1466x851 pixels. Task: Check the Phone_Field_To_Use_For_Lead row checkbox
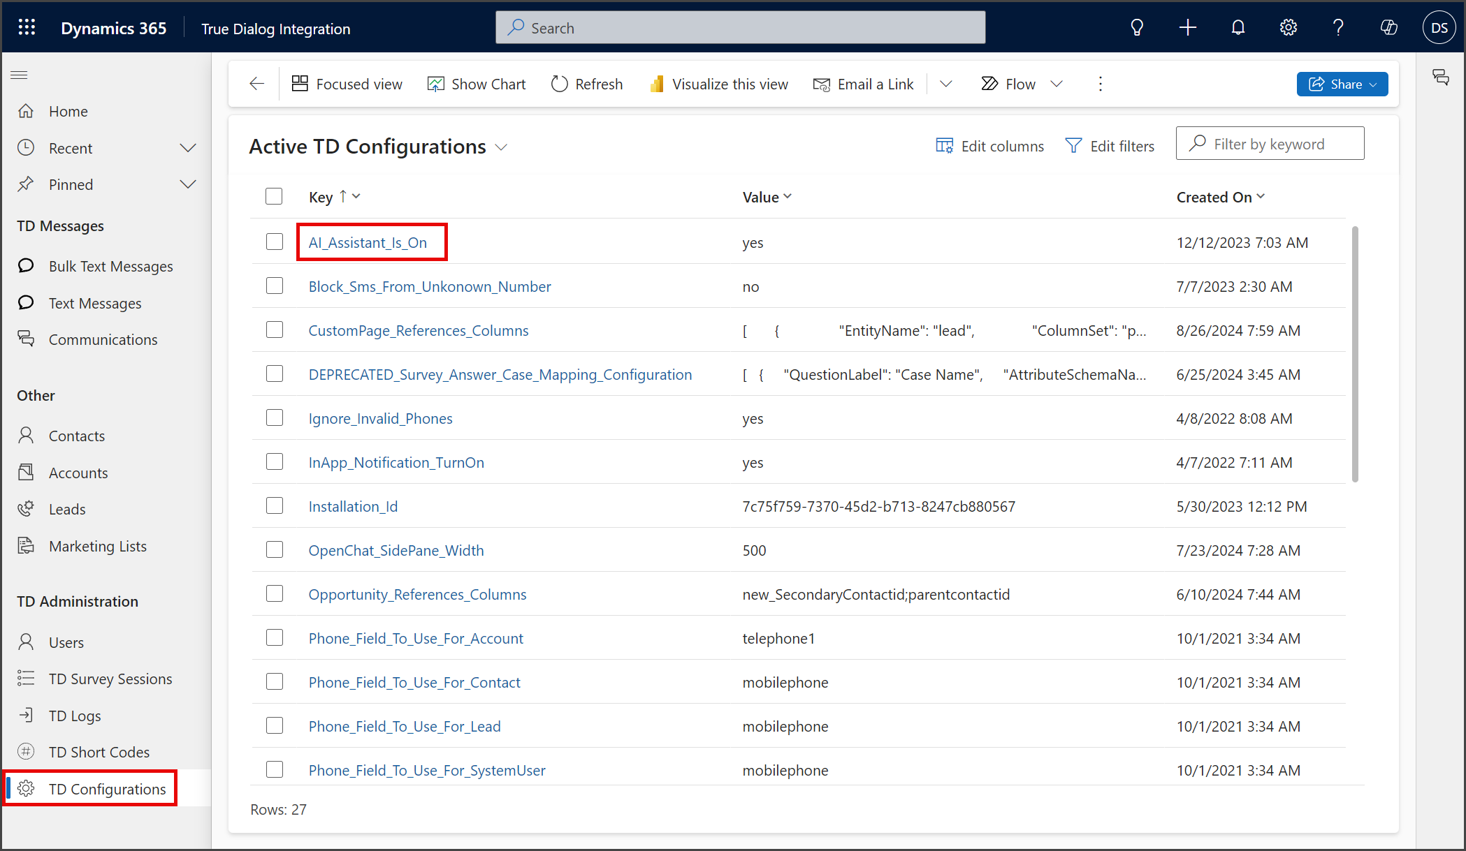[275, 725]
